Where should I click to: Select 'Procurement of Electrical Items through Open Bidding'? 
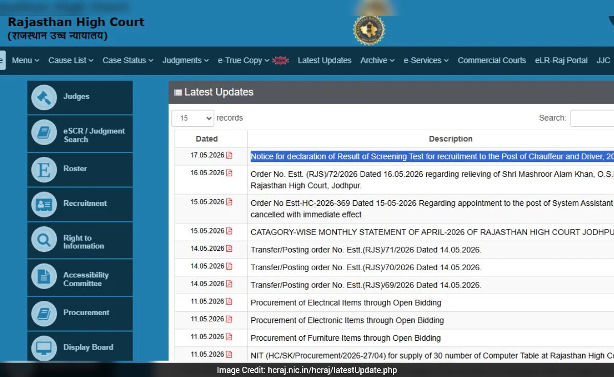click(346, 303)
